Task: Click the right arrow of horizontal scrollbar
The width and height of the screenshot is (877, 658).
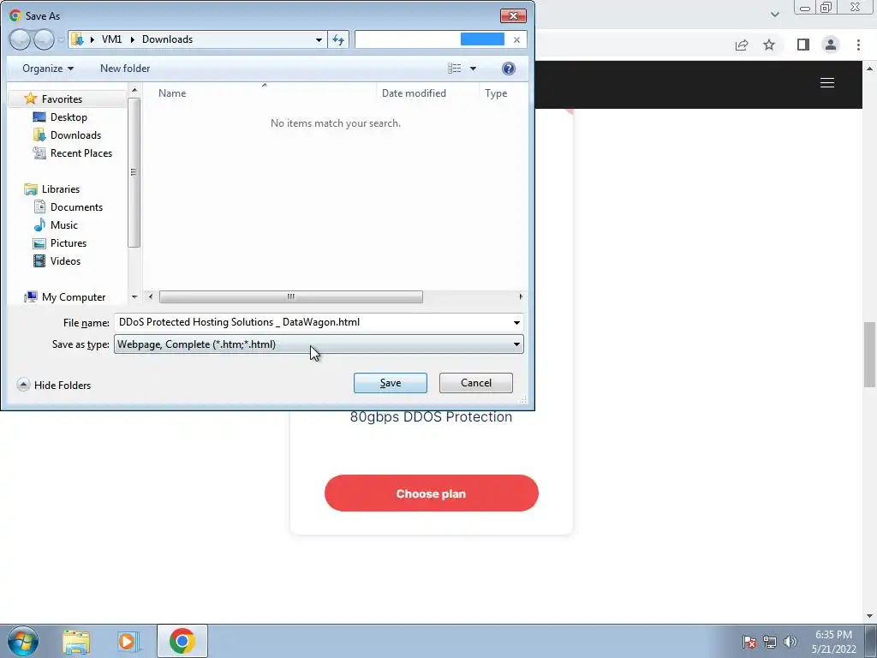Action: pos(521,296)
